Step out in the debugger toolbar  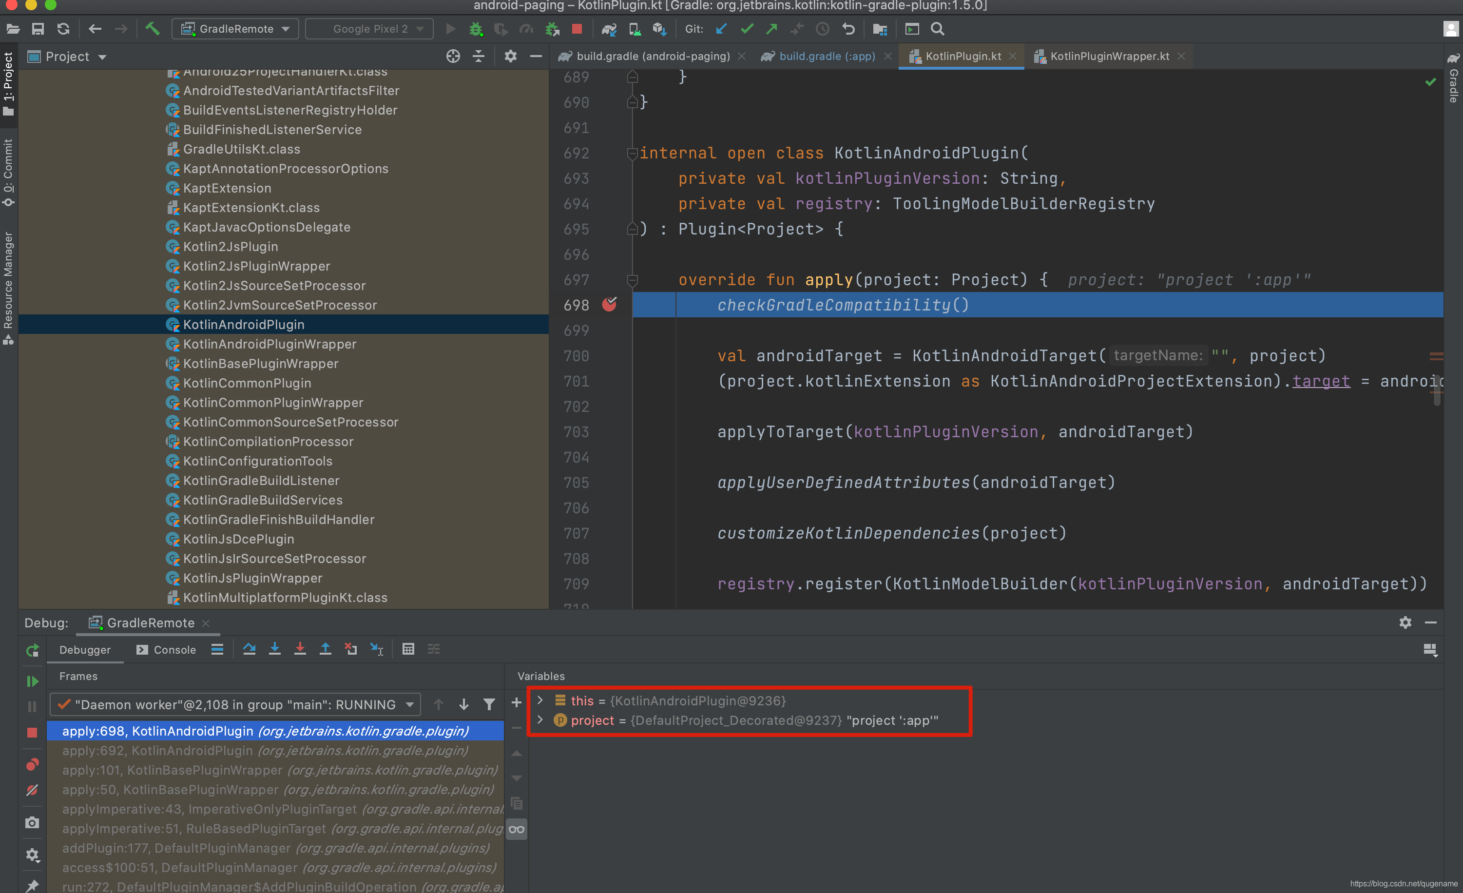pos(326,650)
